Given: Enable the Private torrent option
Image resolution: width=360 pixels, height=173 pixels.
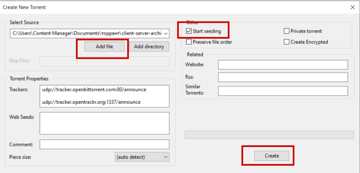Looking at the screenshot, I should pyautogui.click(x=287, y=31).
